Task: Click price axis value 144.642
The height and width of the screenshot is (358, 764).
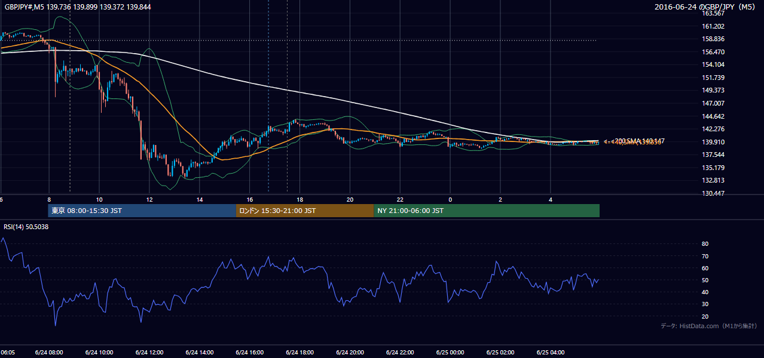Action: pos(713,116)
